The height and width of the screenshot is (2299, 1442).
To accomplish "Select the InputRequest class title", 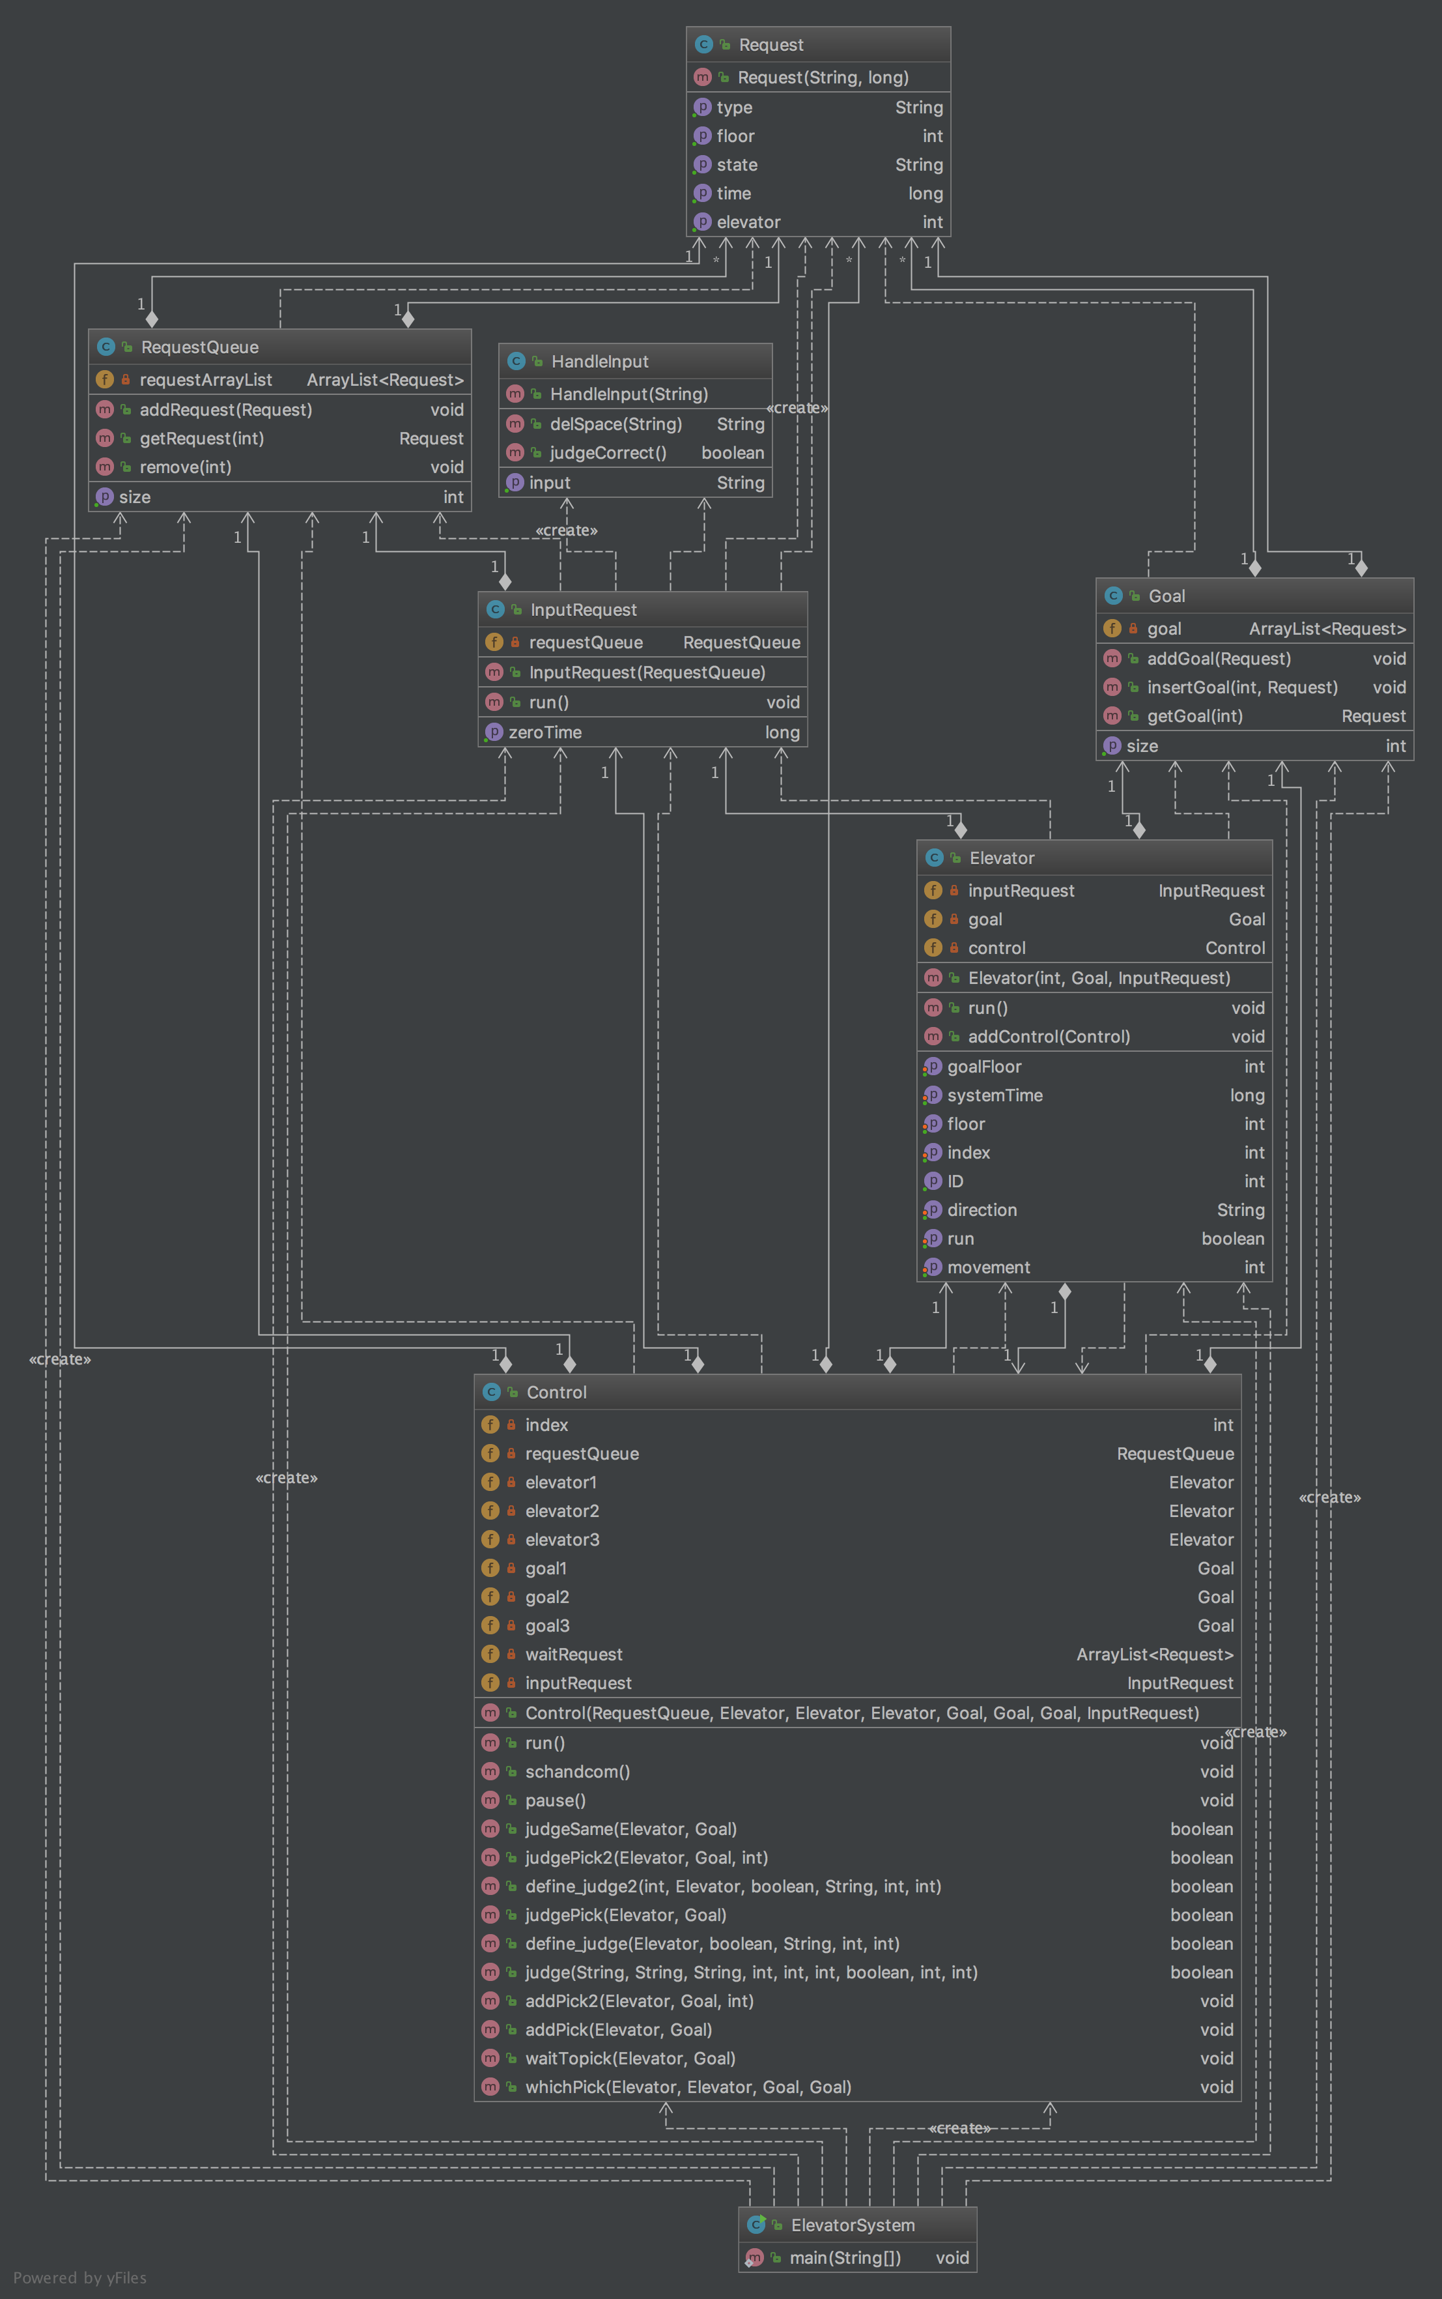I will click(583, 609).
